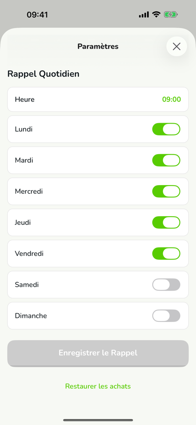Disable the Mardi toggle
Viewport: 196px width, 425px height.
click(x=166, y=160)
